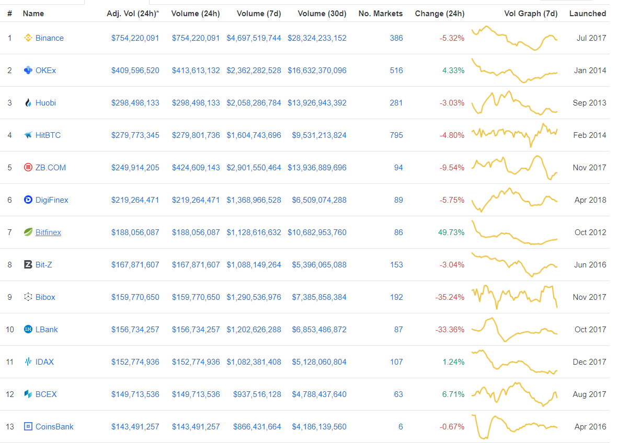Click the Bibox hexagon icon
617x443 pixels.
click(28, 297)
